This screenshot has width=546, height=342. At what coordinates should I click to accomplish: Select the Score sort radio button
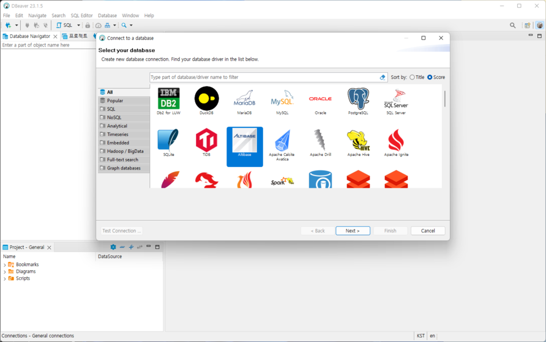pyautogui.click(x=430, y=78)
